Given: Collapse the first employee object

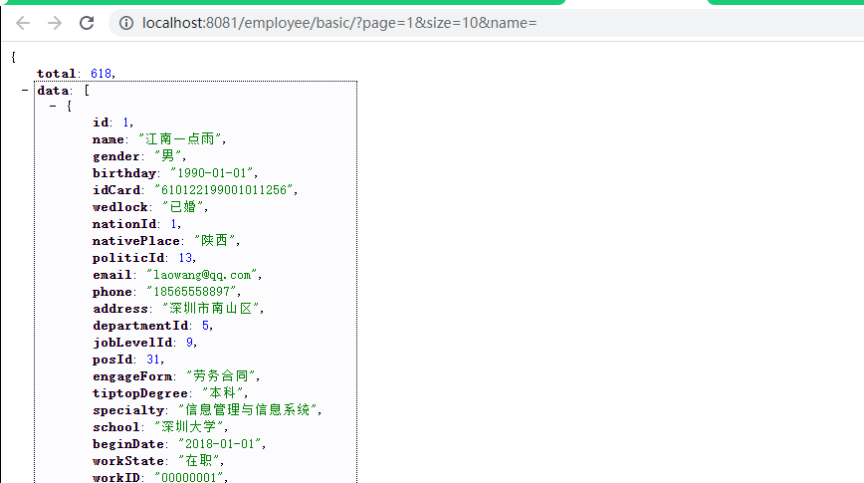Looking at the screenshot, I should click(53, 106).
